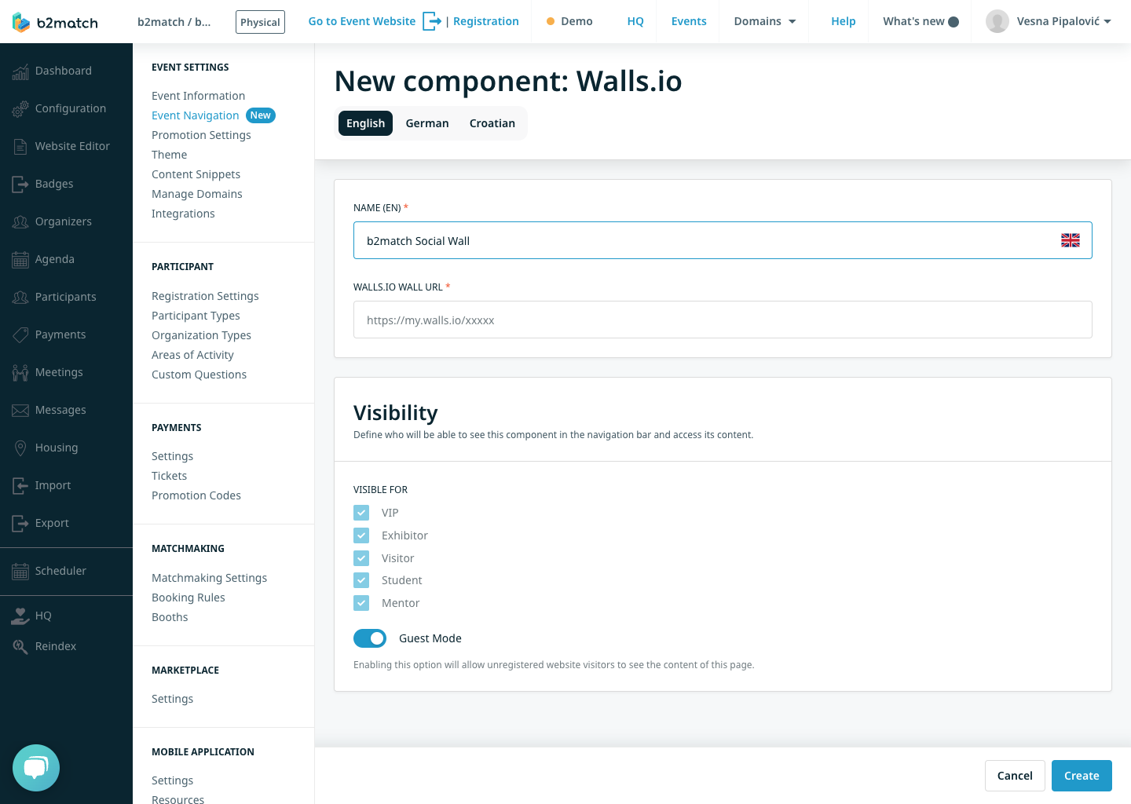This screenshot has width=1131, height=804.
Task: Open Content Snippets
Action: click(196, 174)
